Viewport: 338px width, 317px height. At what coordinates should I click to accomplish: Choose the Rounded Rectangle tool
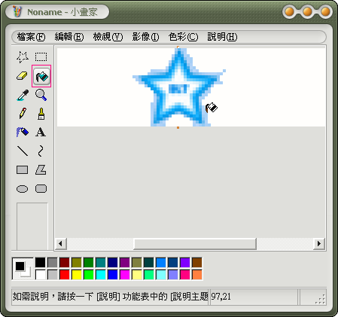(41, 188)
